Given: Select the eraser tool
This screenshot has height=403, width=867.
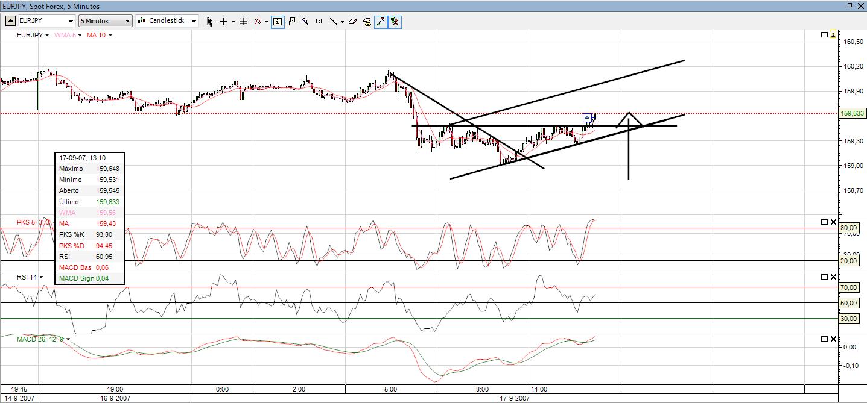Looking at the screenshot, I should click(x=353, y=21).
